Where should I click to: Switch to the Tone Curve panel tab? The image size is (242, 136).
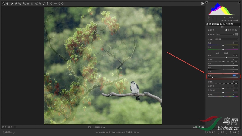tap(210, 24)
